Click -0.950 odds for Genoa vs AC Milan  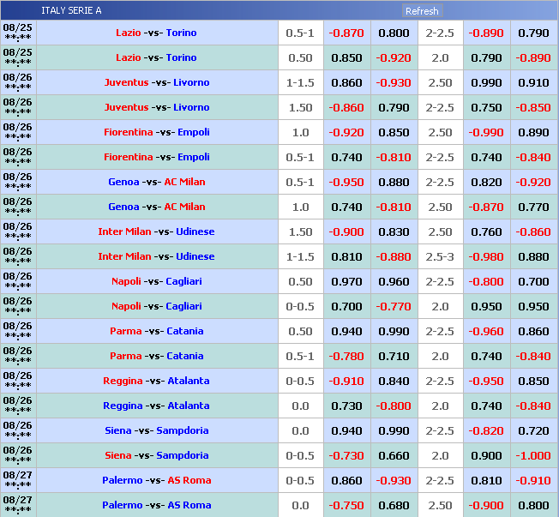point(347,182)
